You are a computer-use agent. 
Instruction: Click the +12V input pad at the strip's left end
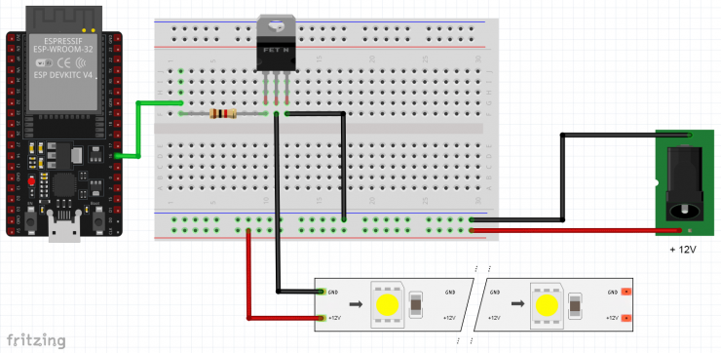tap(322, 318)
